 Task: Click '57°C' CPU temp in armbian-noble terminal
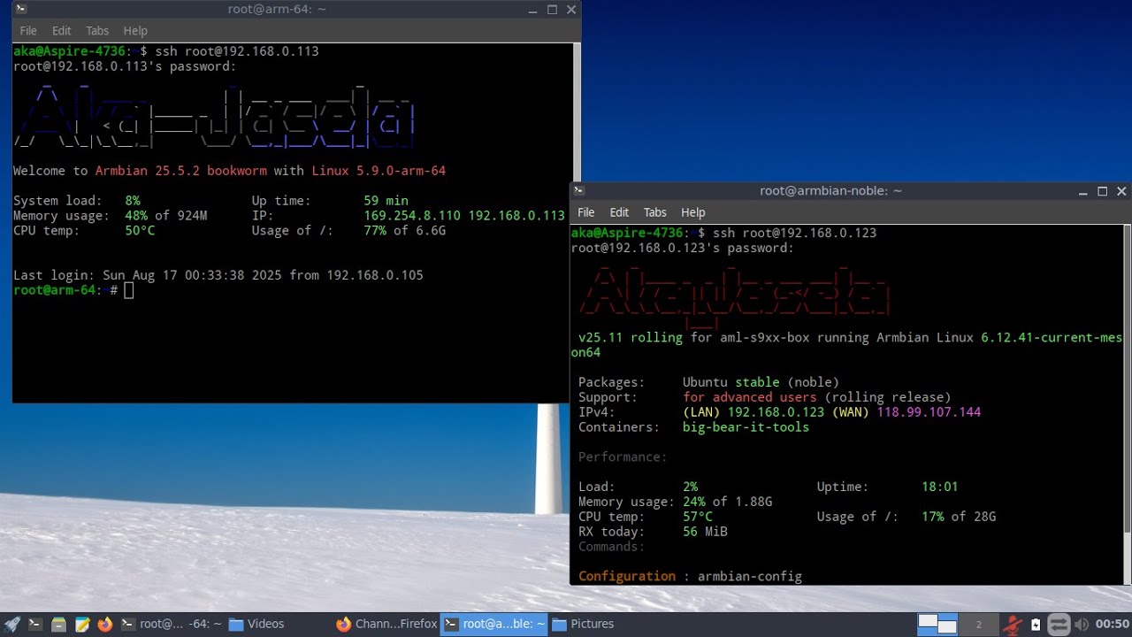point(698,517)
